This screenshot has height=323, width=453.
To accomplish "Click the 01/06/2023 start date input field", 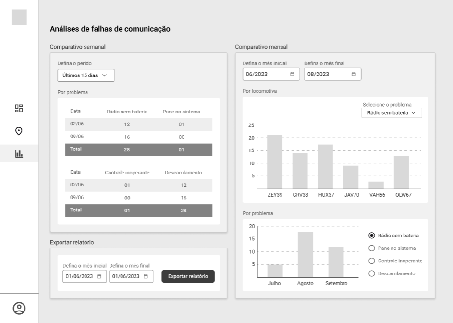I will coord(82,276).
